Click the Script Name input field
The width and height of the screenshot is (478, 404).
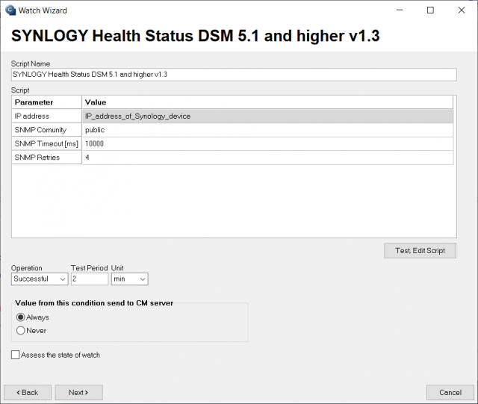point(234,75)
